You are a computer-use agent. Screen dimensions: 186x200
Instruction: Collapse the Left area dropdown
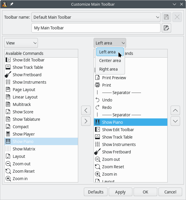pos(110,43)
